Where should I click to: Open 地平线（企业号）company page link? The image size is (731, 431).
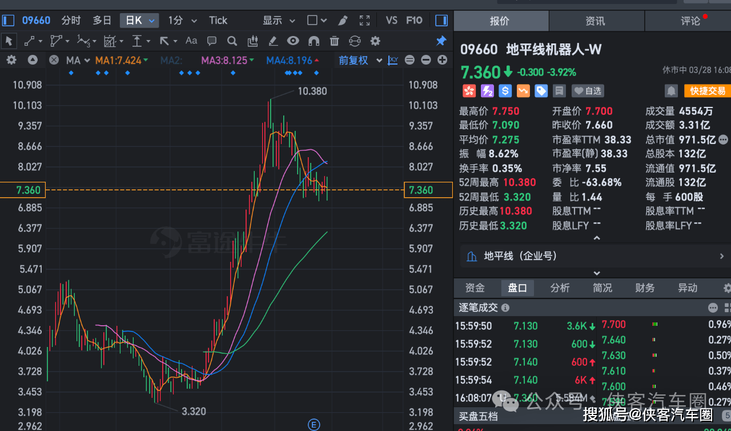click(595, 256)
